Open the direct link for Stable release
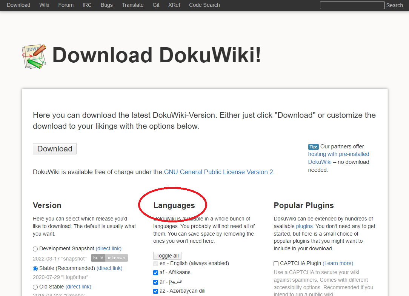Image resolution: width=409 pixels, height=296 pixels. (x=109, y=268)
